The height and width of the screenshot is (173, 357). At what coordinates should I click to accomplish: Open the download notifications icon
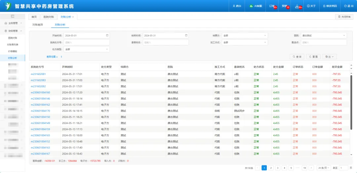tap(297, 6)
